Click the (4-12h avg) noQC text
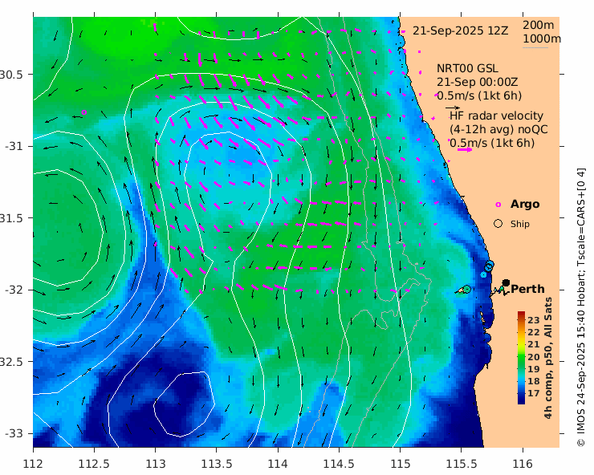Image resolution: width=594 pixels, height=475 pixels. pos(498,129)
